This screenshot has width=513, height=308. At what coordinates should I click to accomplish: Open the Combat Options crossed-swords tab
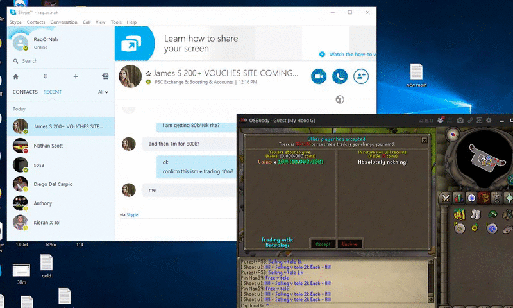[x=446, y=198]
